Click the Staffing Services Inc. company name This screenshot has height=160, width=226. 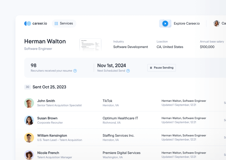pyautogui.click(x=118, y=135)
